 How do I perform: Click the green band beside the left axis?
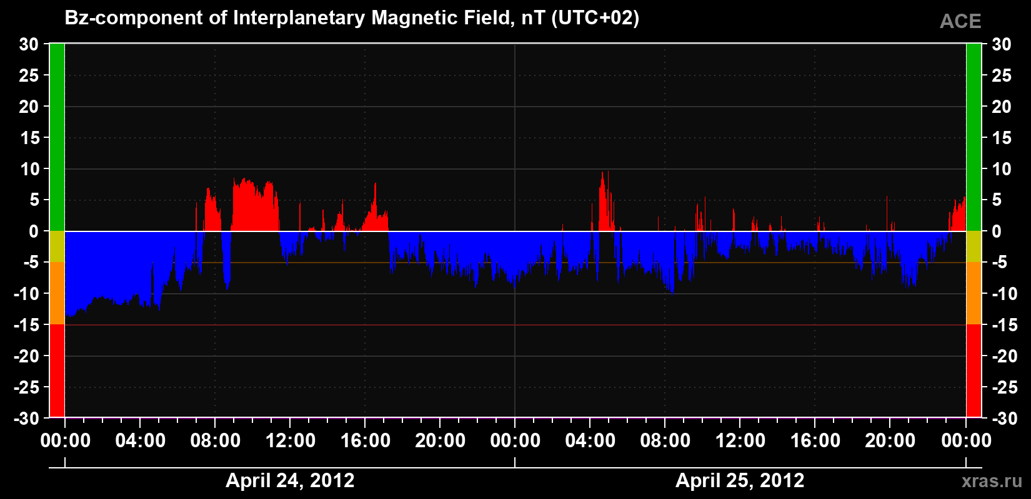point(57,137)
